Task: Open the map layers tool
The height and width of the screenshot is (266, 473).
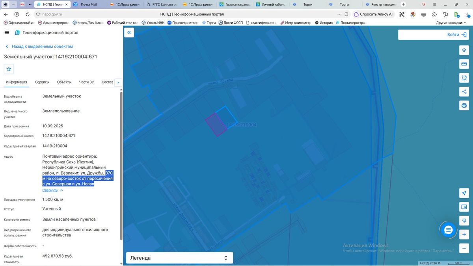Action: point(464,50)
